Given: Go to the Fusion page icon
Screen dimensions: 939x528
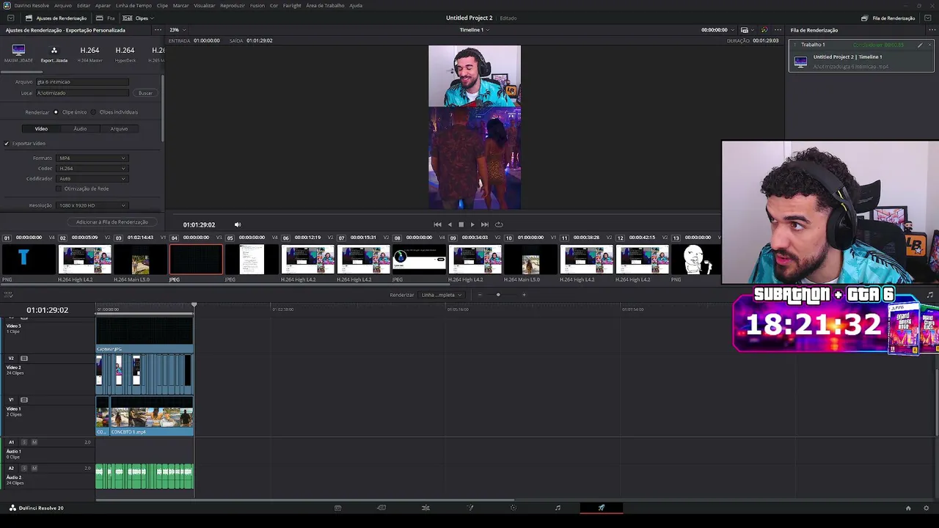Looking at the screenshot, I should point(470,507).
